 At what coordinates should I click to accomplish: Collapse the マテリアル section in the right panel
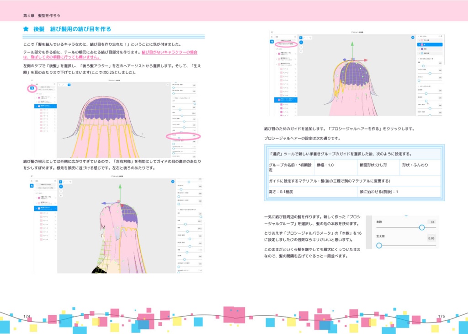(x=418, y=37)
